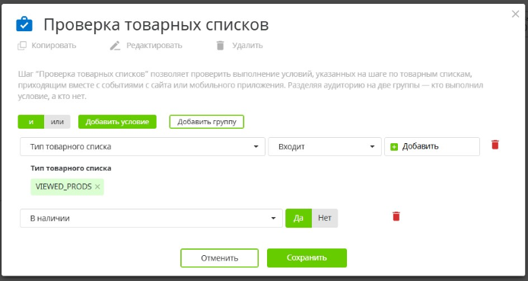
Task: Click the Удалить action
Action: point(240,46)
